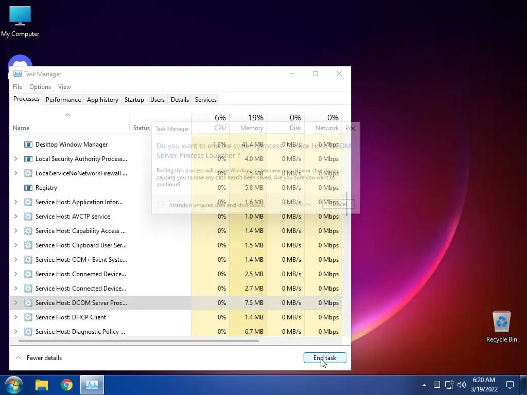This screenshot has height=395, width=527.
Task: Expand Service Host: COM+ Event Syste... row
Action: click(x=16, y=260)
